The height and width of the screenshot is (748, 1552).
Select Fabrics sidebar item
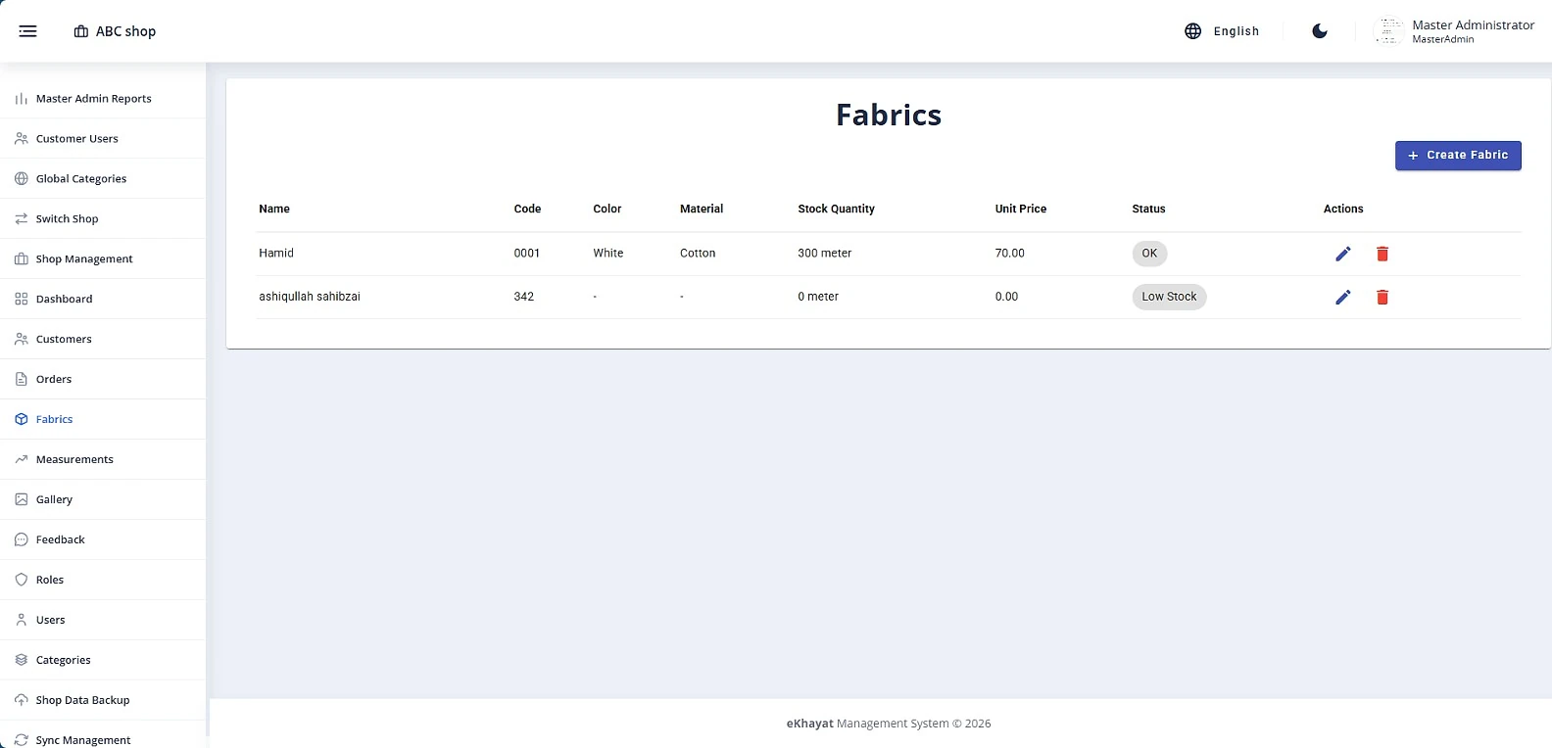(103, 420)
